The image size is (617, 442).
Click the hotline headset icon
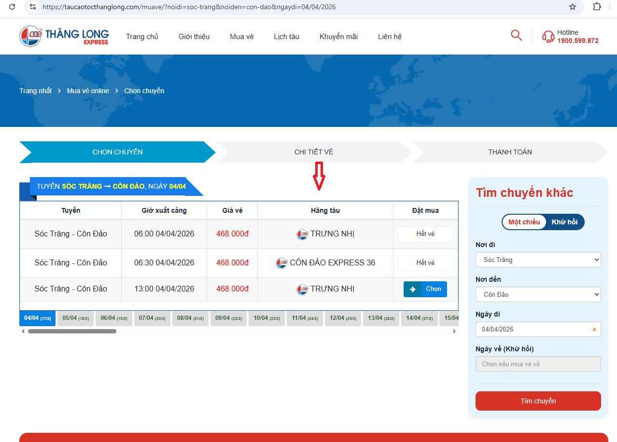tap(548, 37)
